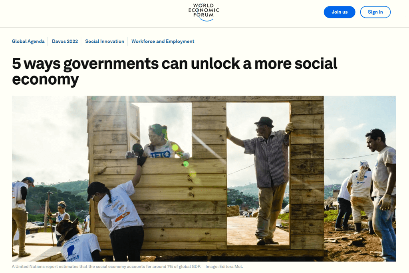The image size is (409, 273).
Task: Click the word 'economy' in the headline
Action: pyautogui.click(x=46, y=80)
